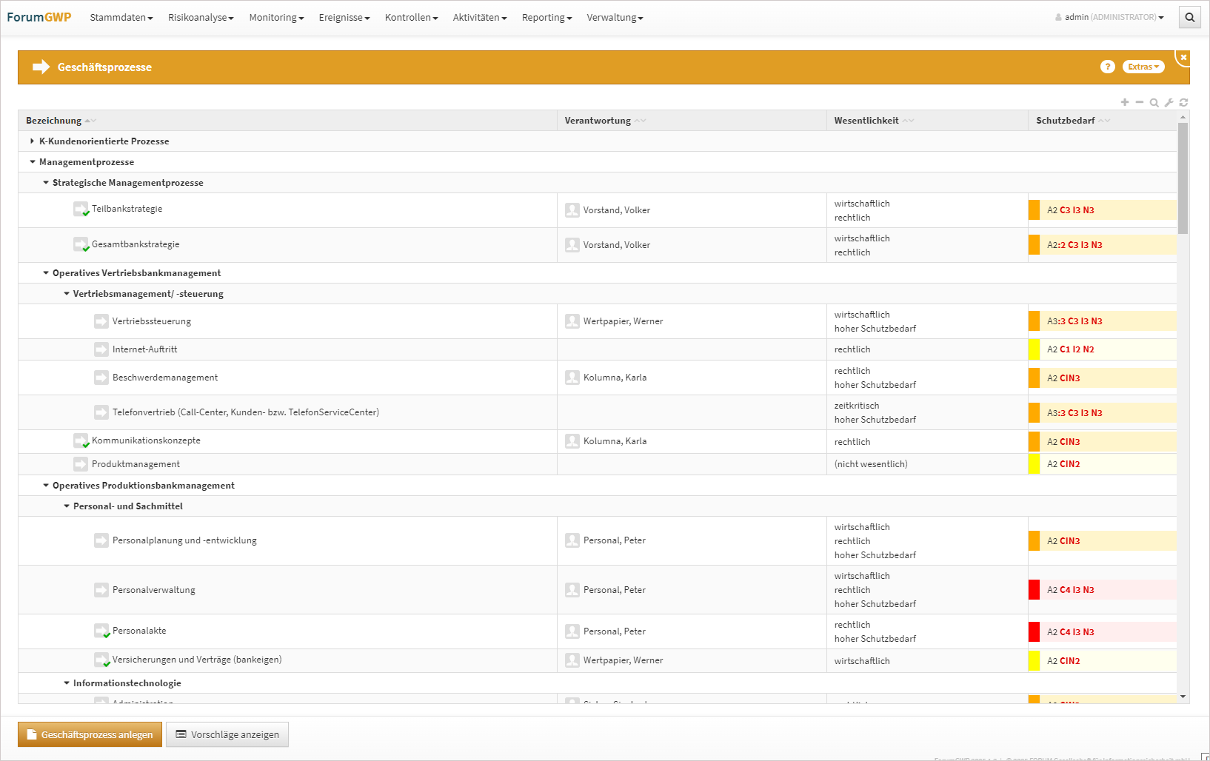Screen dimensions: 1210x761
Task: Click the global search icon in navbar
Action: pyautogui.click(x=1189, y=17)
